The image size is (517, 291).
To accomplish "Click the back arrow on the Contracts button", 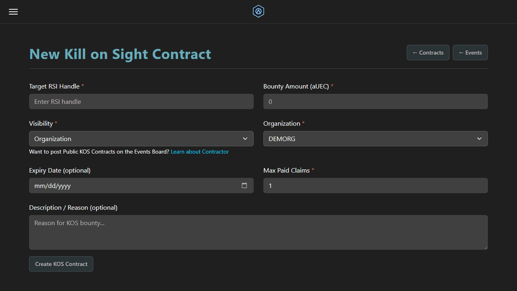I will pos(414,53).
